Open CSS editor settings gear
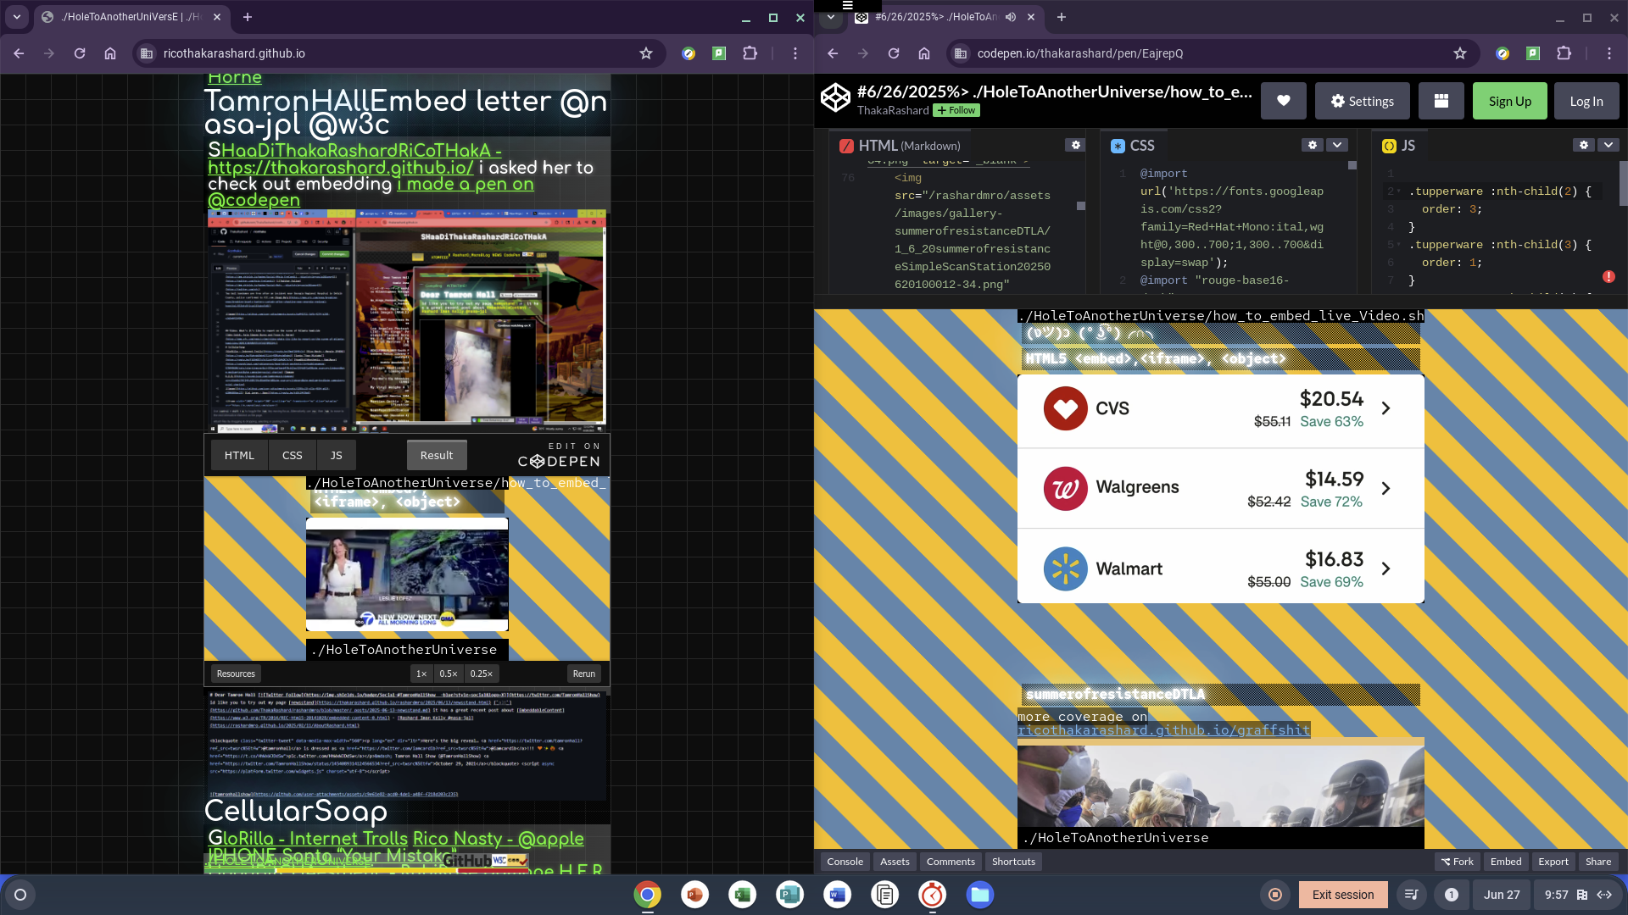Screen dimensions: 1628x915 [1312, 145]
